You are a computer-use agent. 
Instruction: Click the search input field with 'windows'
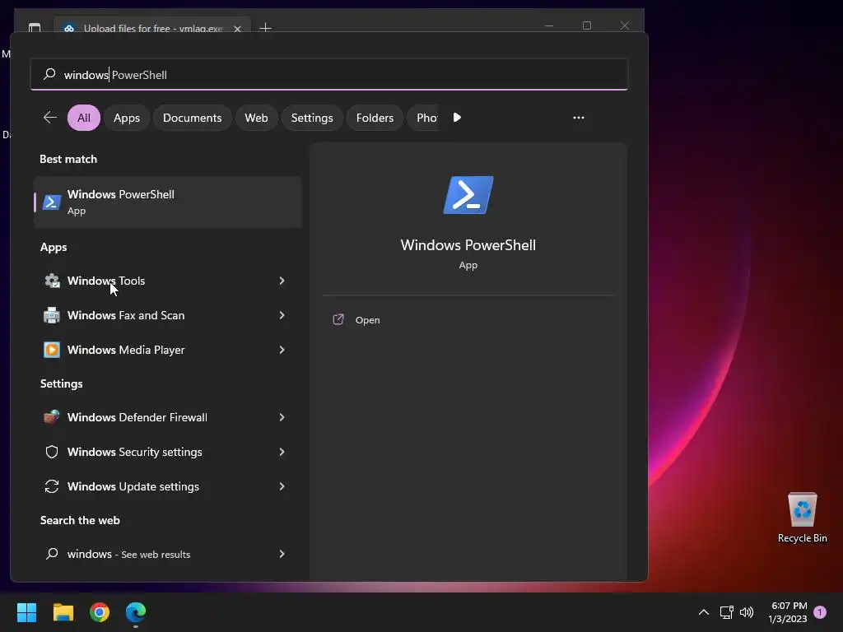click(x=329, y=74)
